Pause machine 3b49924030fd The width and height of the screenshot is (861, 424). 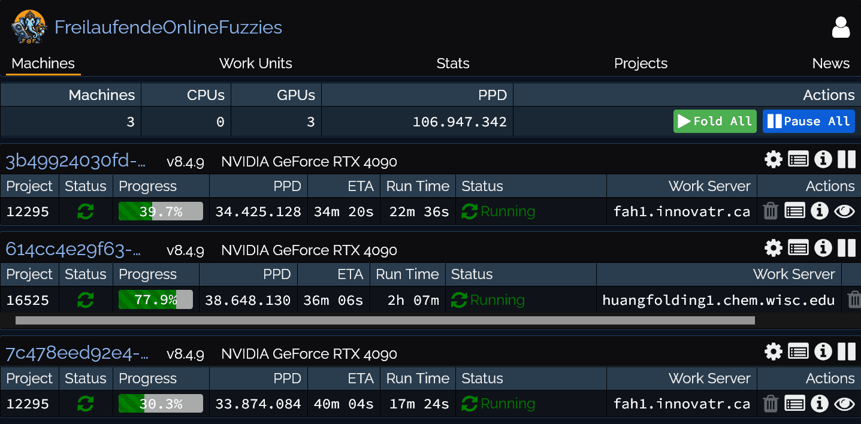(x=847, y=159)
